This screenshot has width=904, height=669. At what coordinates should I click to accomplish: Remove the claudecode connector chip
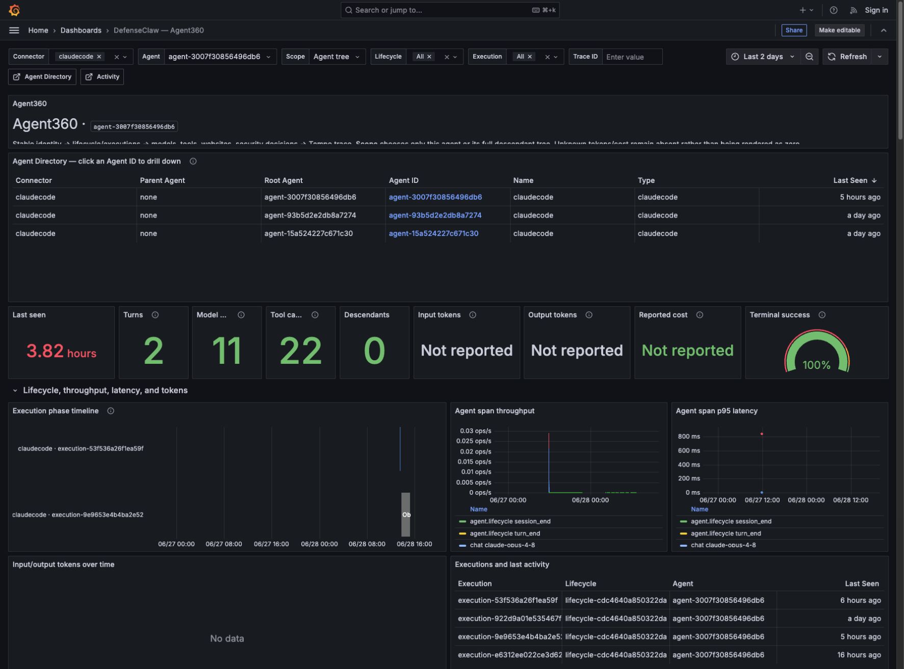click(99, 57)
